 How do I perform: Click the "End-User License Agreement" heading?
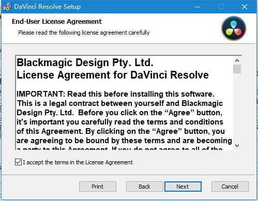coord(57,22)
